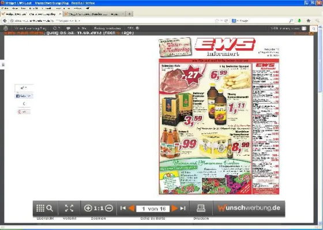The height and width of the screenshot is (230, 323).
Task: Click the Facebook 'Gefällt mir' button
Action: pyautogui.click(x=24, y=96)
